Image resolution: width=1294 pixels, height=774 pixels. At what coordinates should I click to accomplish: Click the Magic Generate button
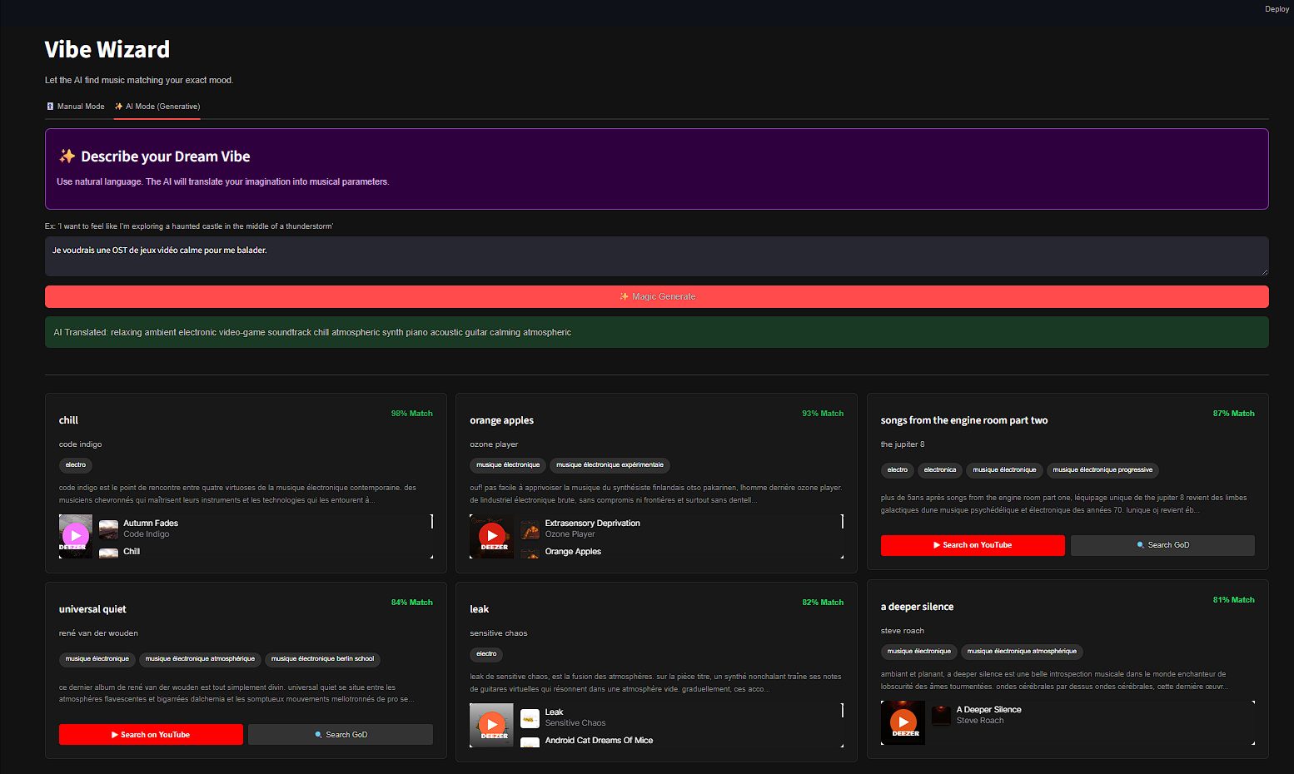[x=657, y=296]
